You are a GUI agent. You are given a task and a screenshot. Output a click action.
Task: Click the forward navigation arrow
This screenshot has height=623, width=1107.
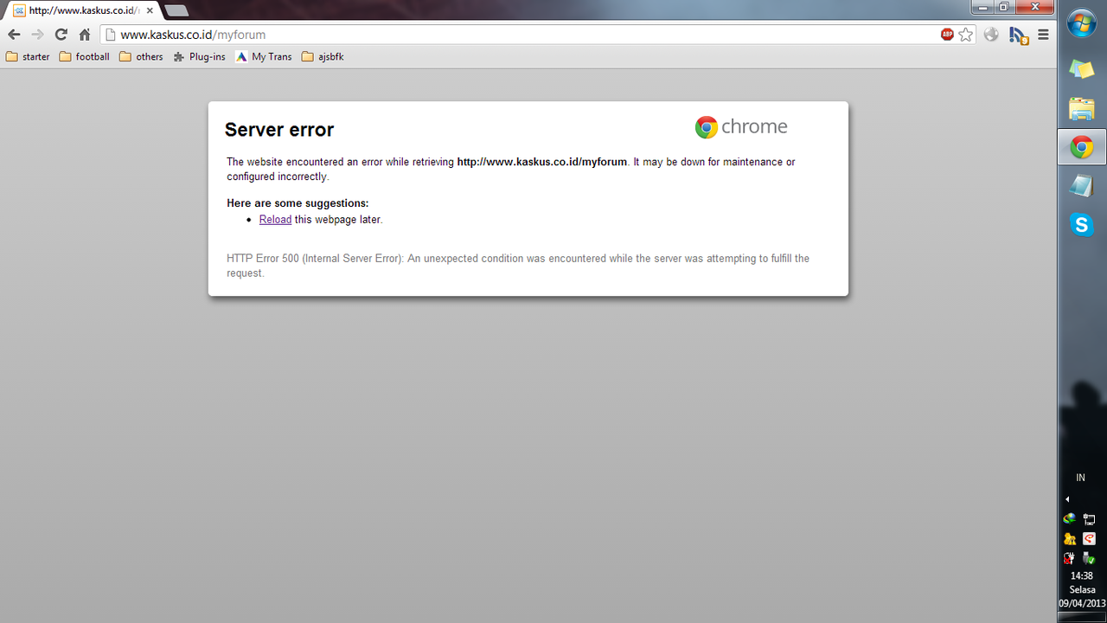click(x=37, y=35)
